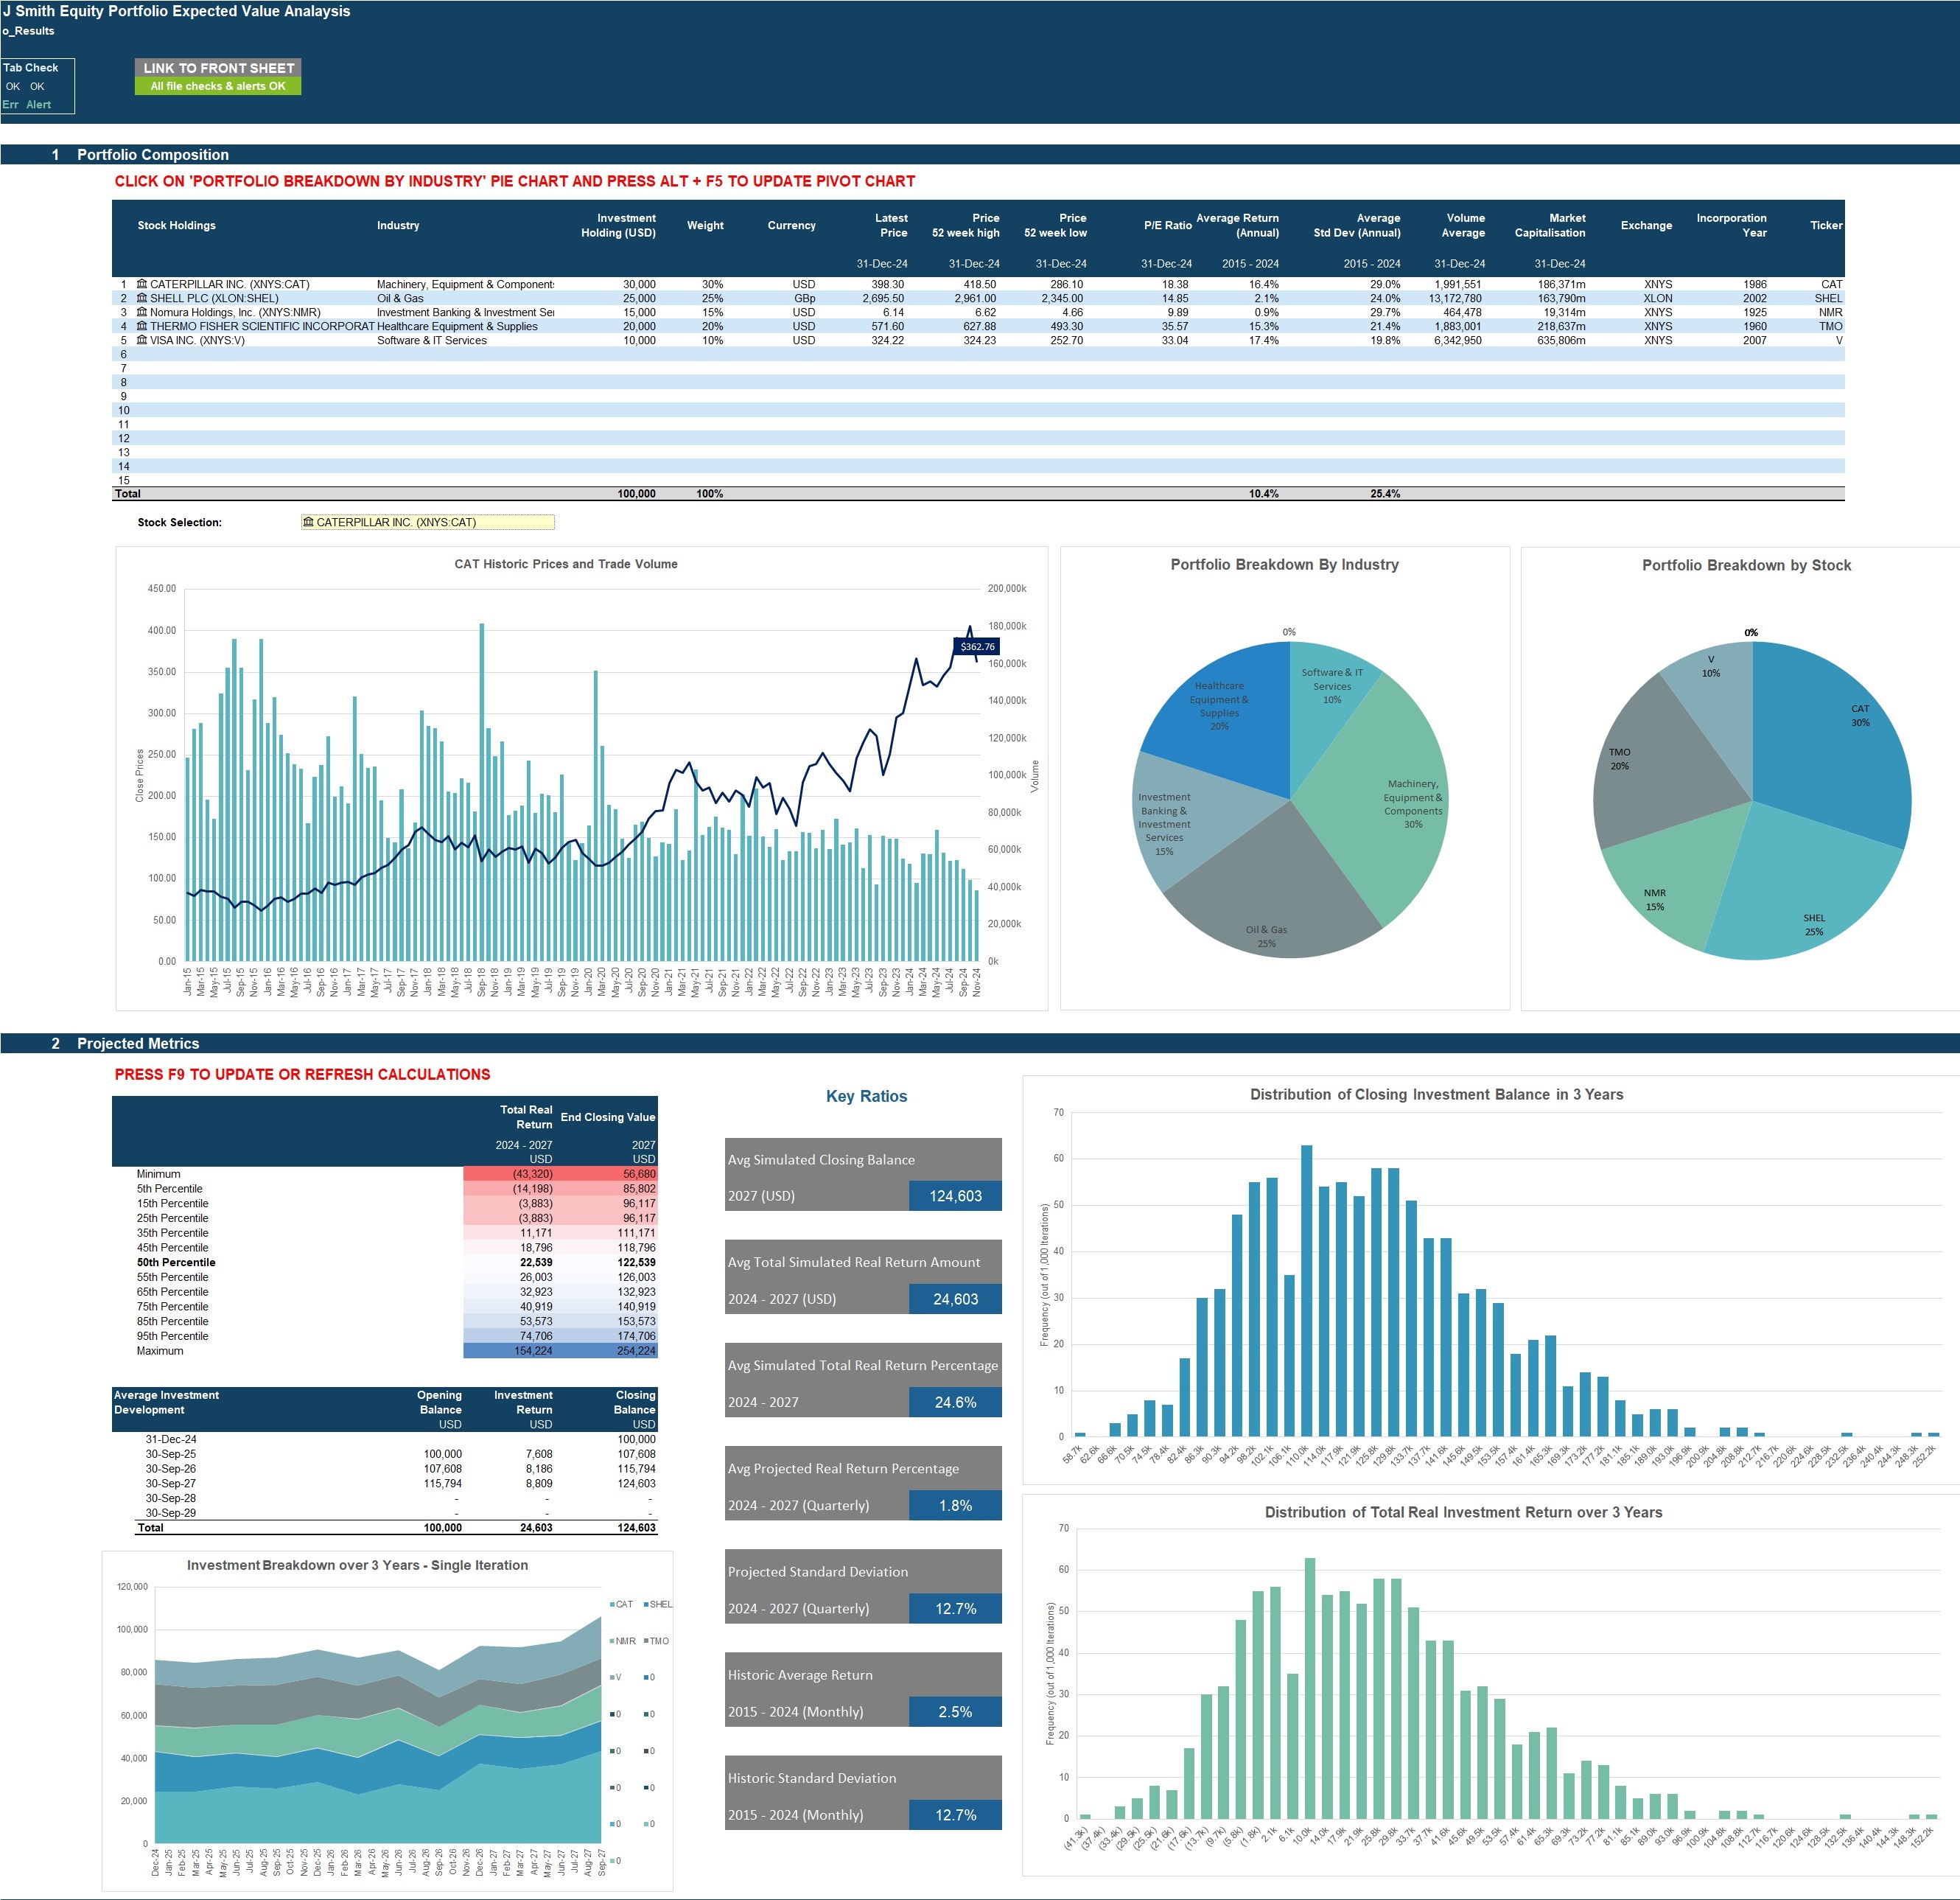Click the $362.76 data label on price chart
The width and height of the screenshot is (1960, 1900).
[x=977, y=647]
